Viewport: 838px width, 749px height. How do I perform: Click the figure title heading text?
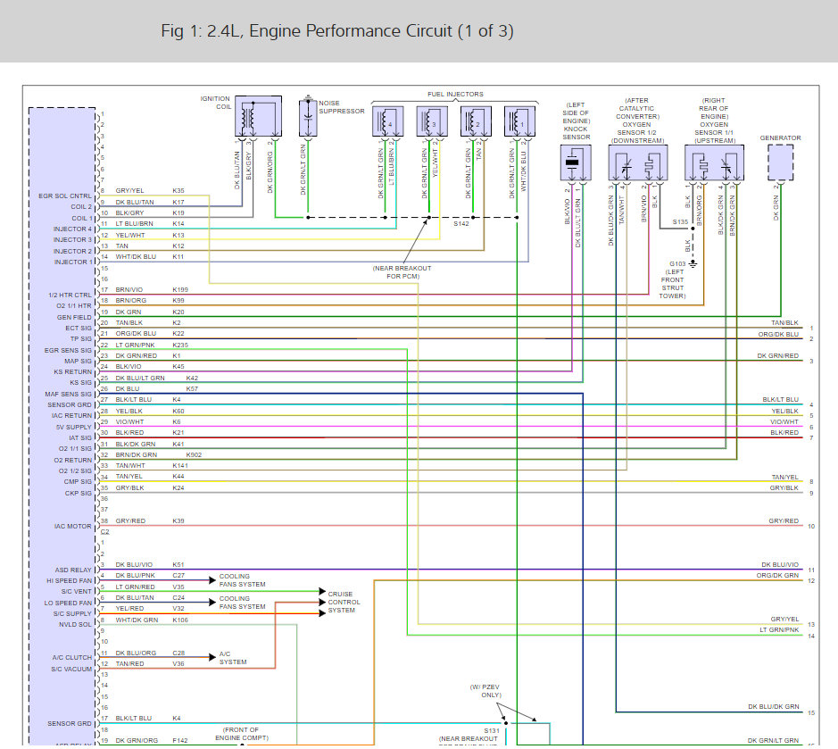tap(337, 31)
